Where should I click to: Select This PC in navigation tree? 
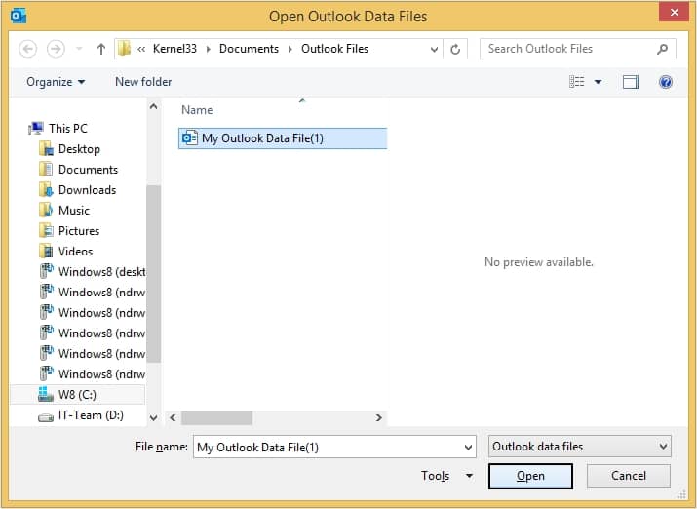68,128
